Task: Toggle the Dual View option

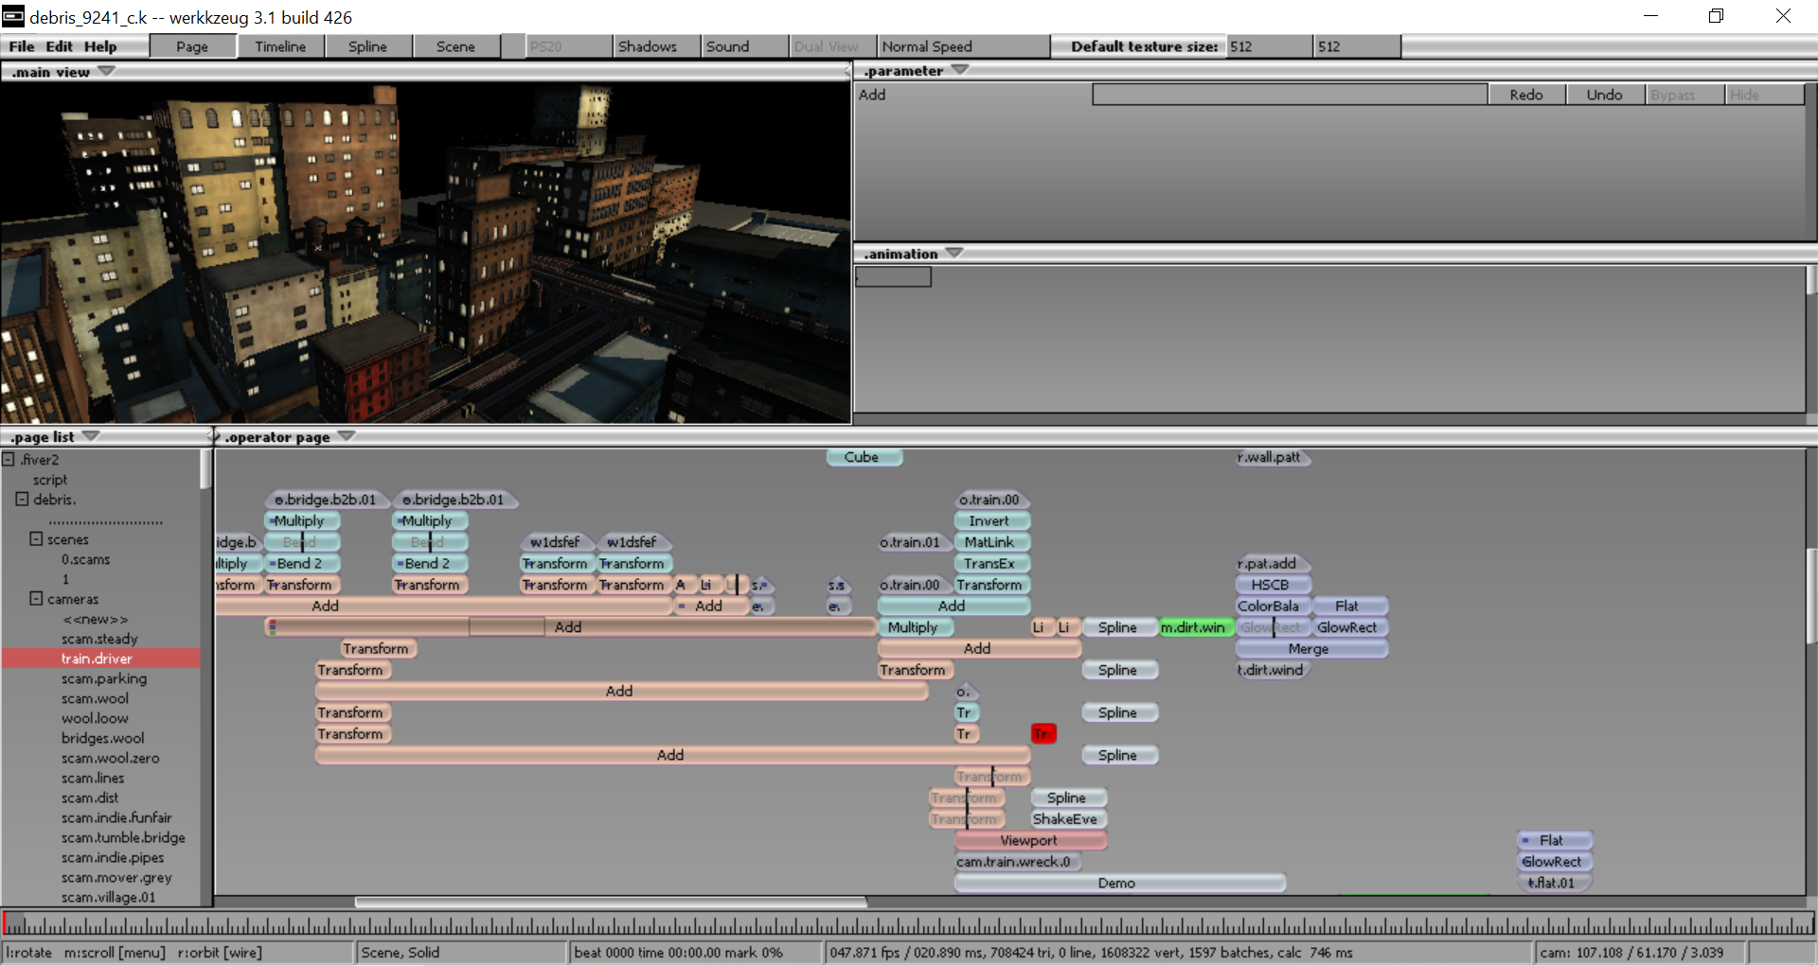Action: [x=827, y=46]
